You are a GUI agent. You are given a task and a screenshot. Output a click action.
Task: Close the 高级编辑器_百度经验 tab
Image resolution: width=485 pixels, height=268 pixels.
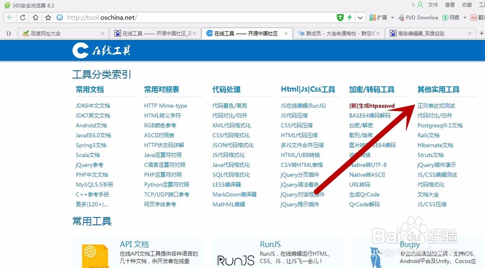469,33
